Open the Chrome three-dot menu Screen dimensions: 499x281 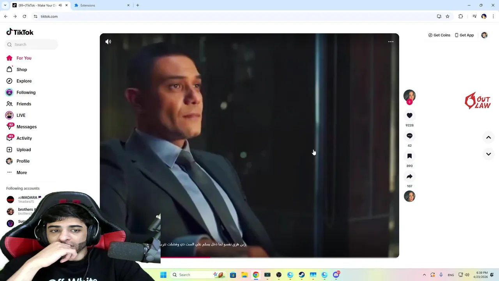click(493, 16)
